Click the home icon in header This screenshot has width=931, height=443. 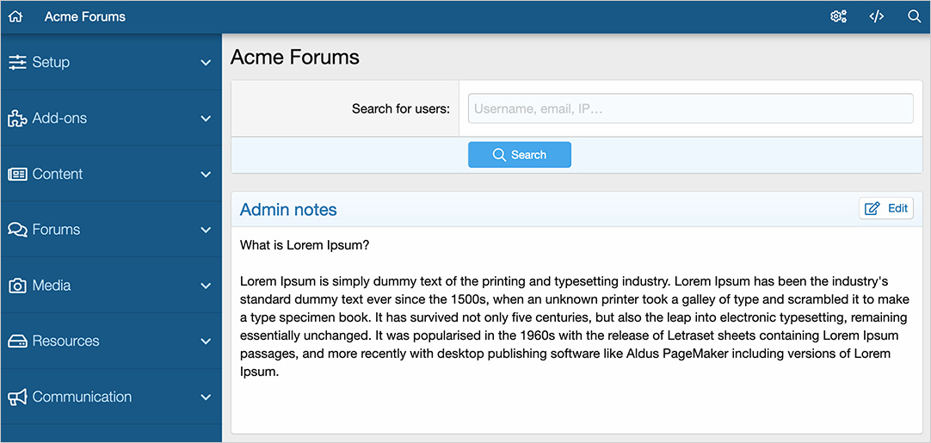[15, 16]
